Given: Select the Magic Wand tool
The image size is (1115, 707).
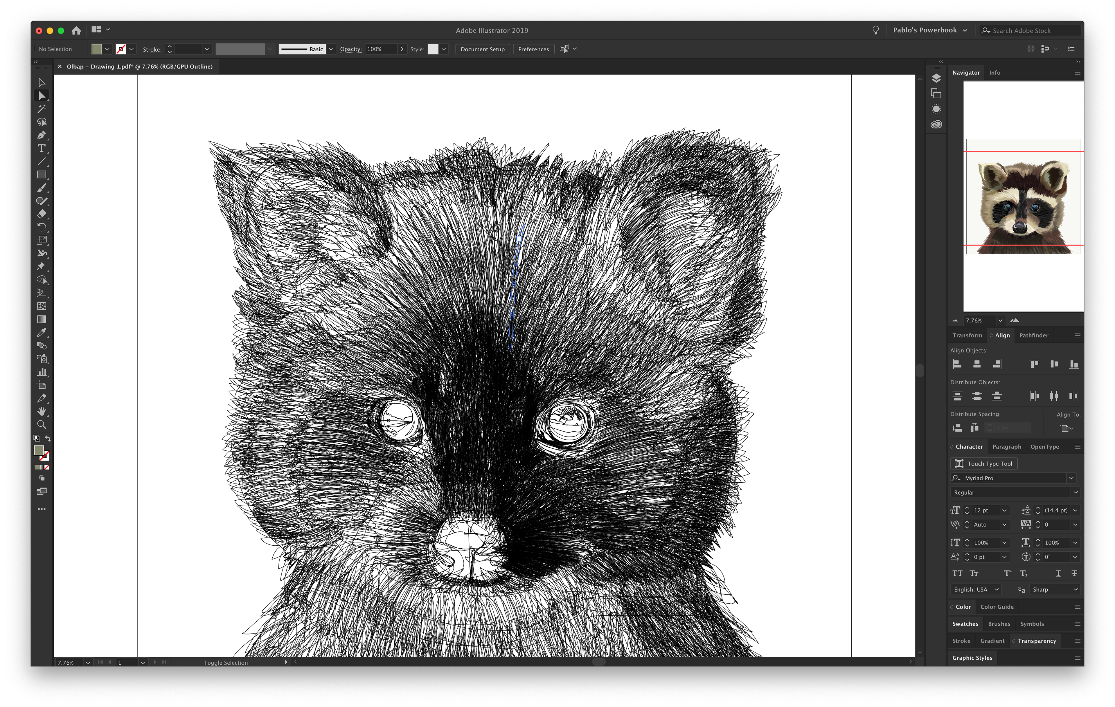Looking at the screenshot, I should point(42,109).
